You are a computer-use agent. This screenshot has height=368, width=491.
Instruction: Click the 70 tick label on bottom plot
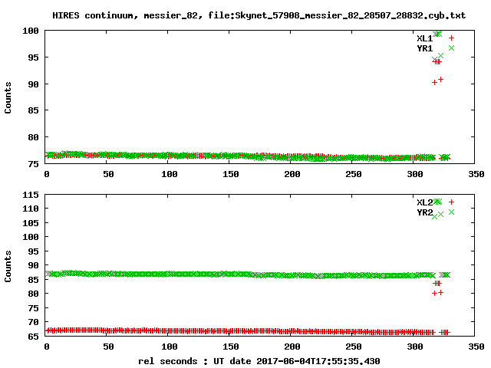33,322
